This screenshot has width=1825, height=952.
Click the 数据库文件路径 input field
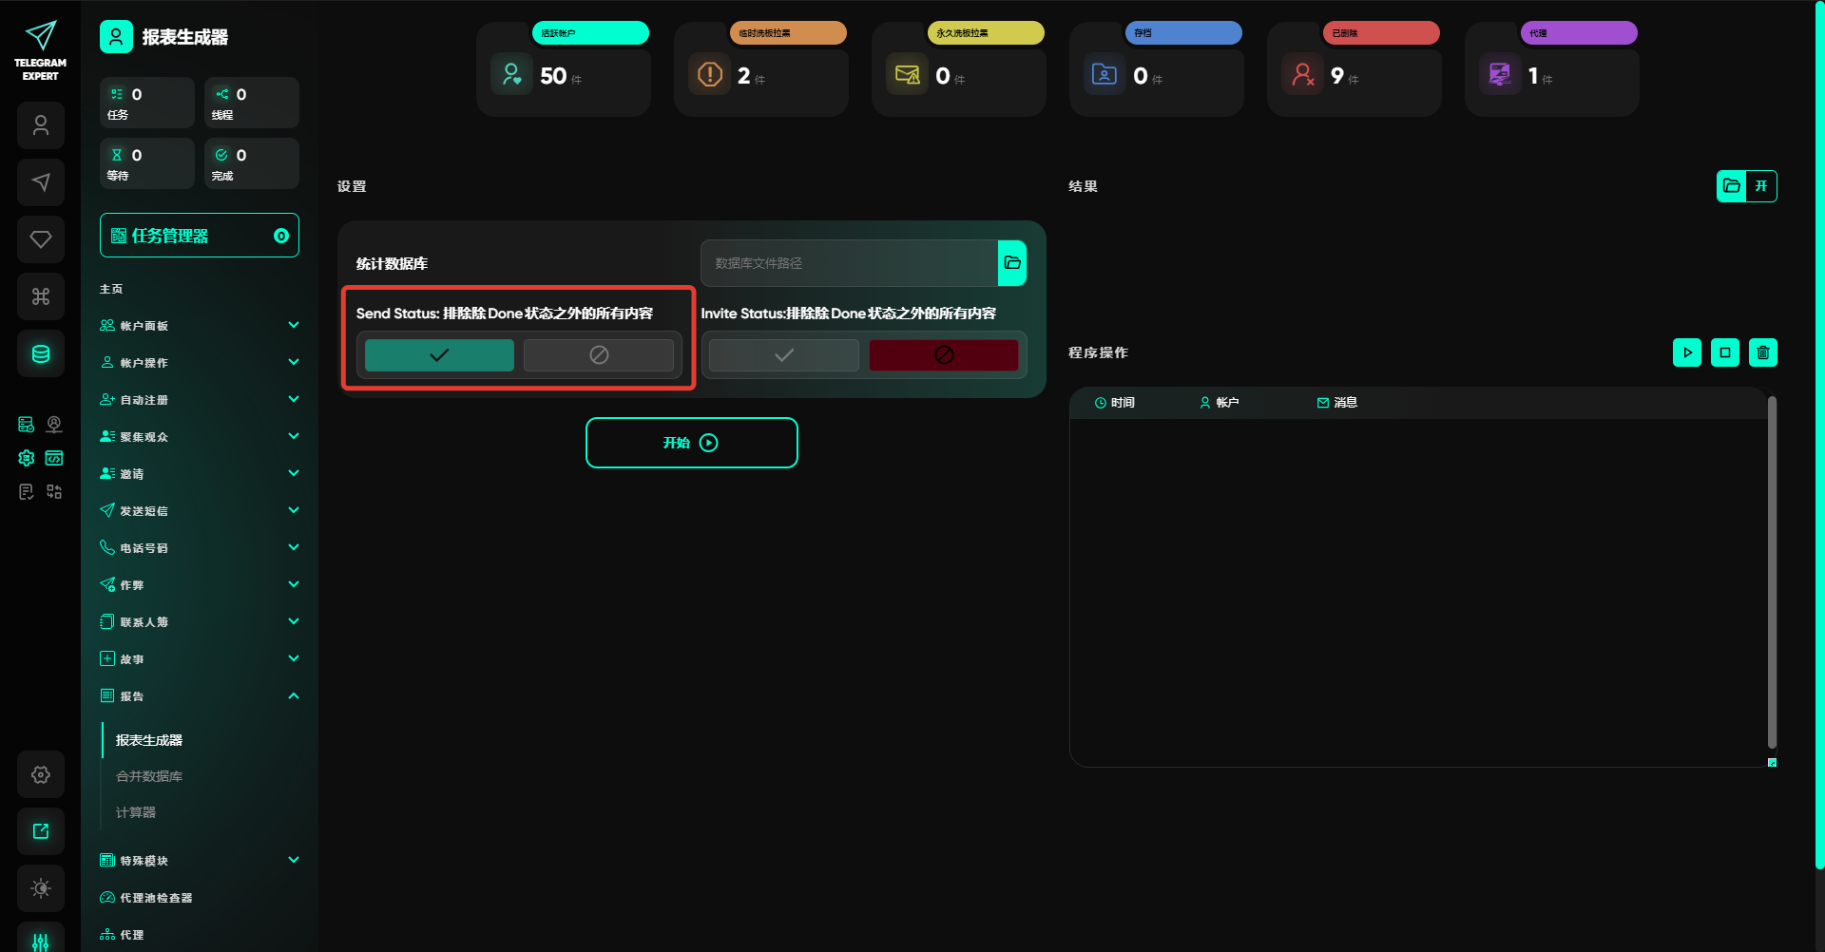[849, 263]
